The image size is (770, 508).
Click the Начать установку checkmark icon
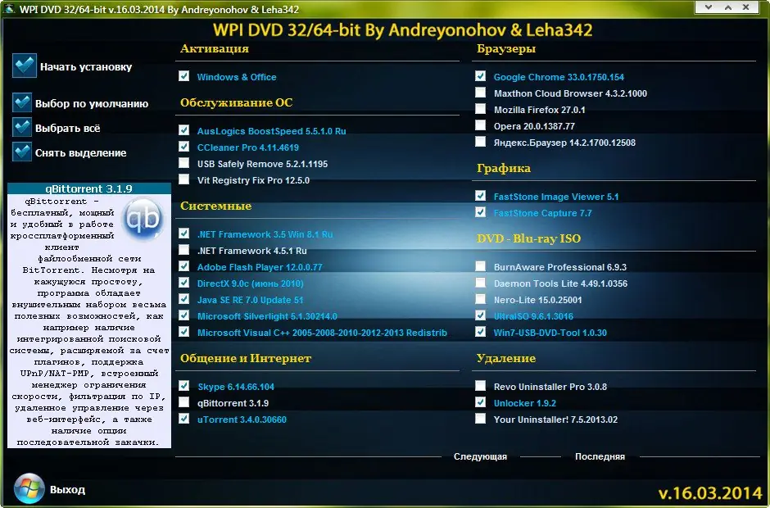[x=25, y=66]
